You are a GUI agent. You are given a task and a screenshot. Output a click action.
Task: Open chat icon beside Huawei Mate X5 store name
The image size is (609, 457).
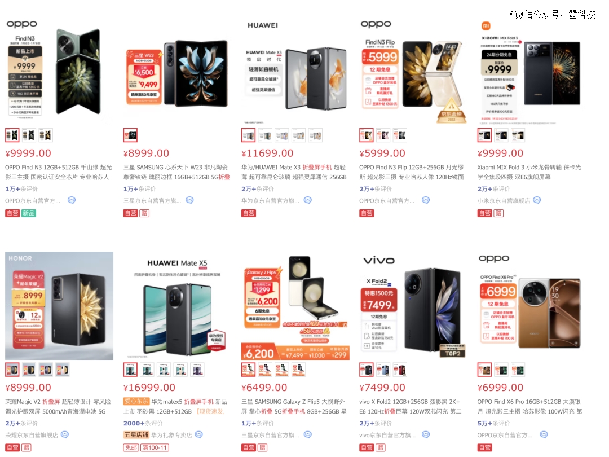(198, 434)
